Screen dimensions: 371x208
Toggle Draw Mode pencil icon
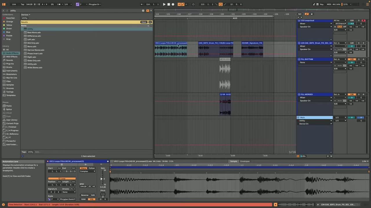point(314,4)
